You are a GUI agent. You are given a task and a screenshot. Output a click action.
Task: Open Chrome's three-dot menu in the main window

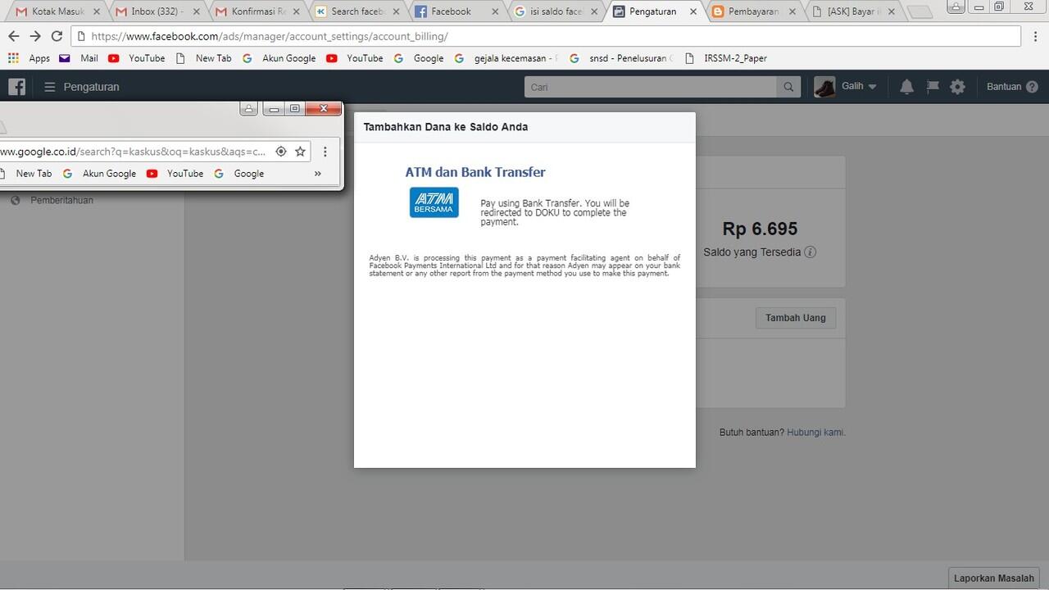[1035, 36]
